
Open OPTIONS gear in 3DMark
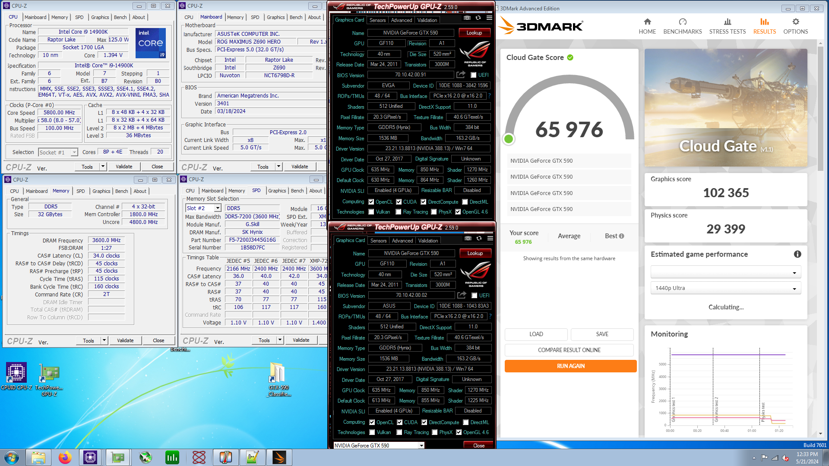click(x=795, y=26)
